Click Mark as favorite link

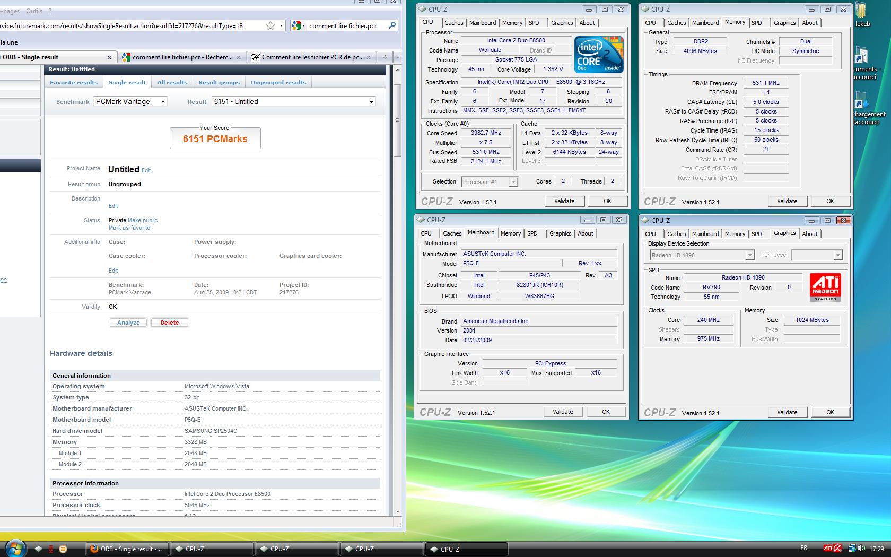point(129,228)
